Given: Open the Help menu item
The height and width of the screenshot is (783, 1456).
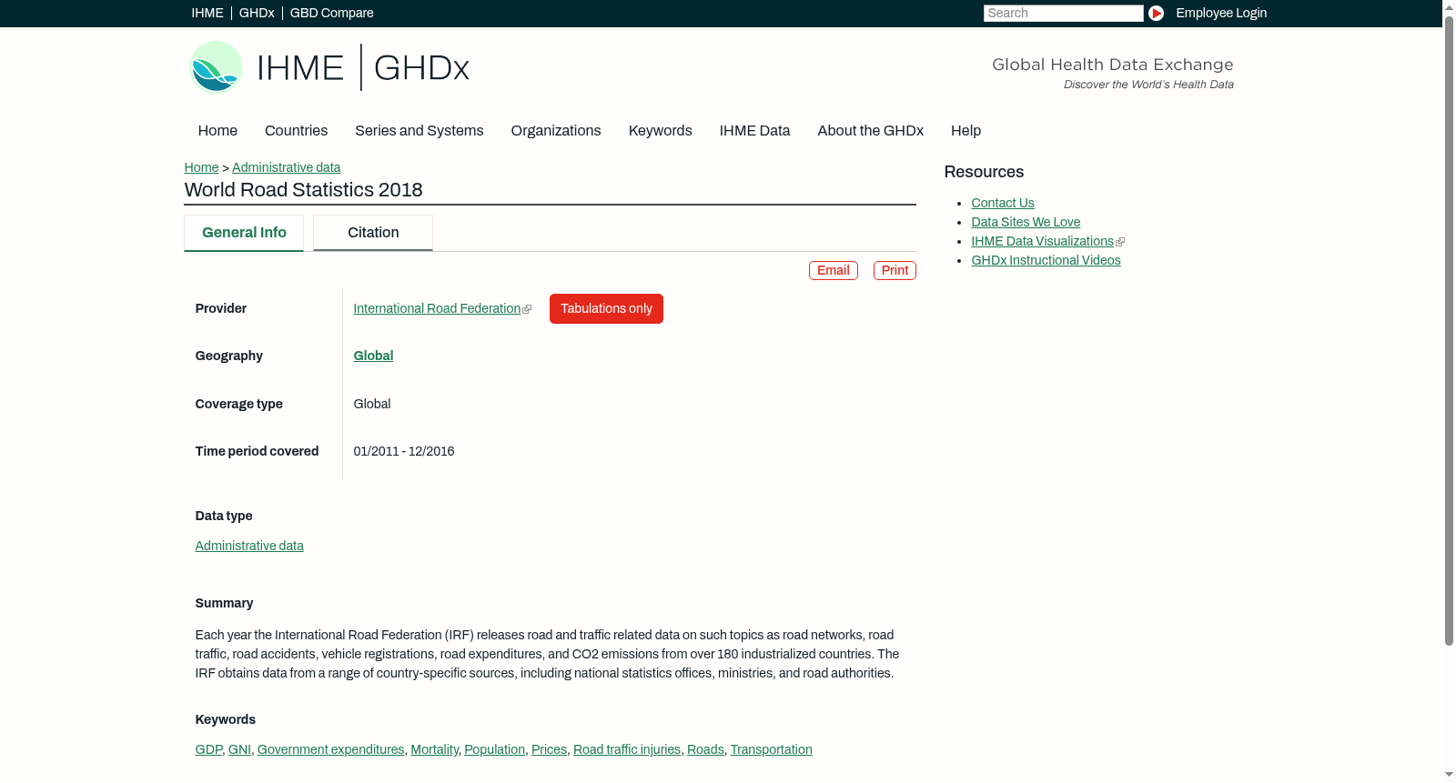Looking at the screenshot, I should (966, 131).
